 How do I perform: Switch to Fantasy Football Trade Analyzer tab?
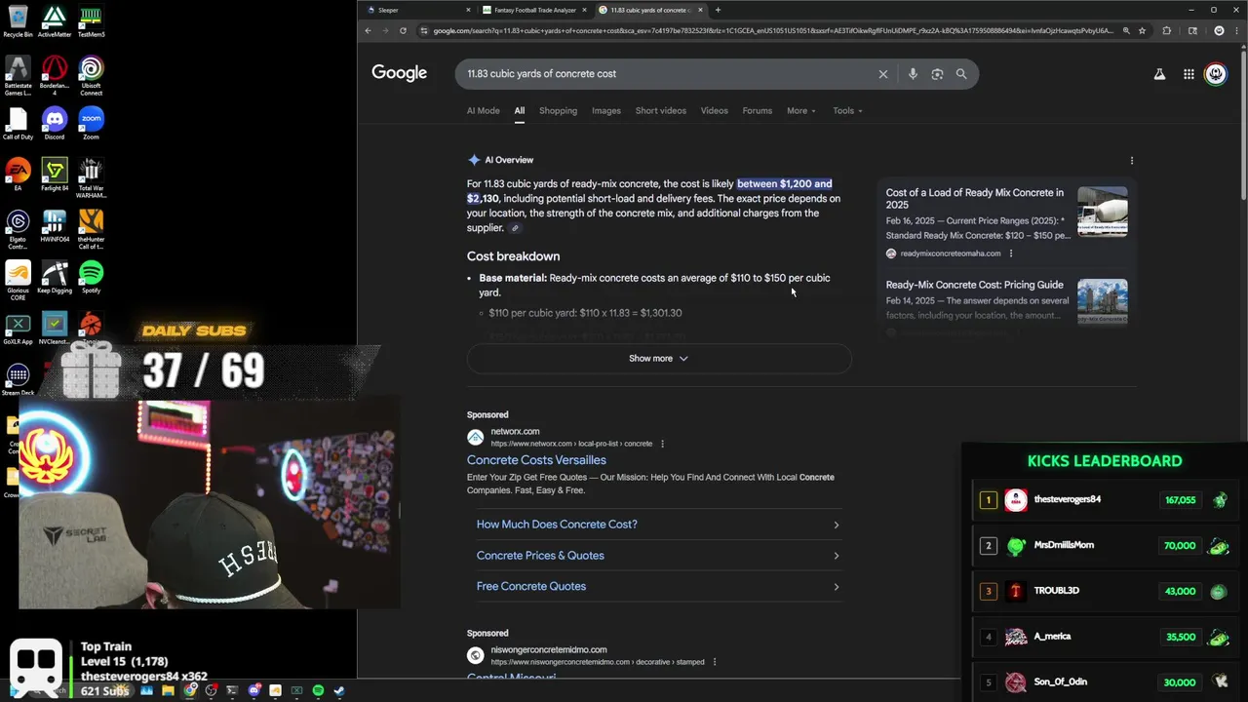534,10
